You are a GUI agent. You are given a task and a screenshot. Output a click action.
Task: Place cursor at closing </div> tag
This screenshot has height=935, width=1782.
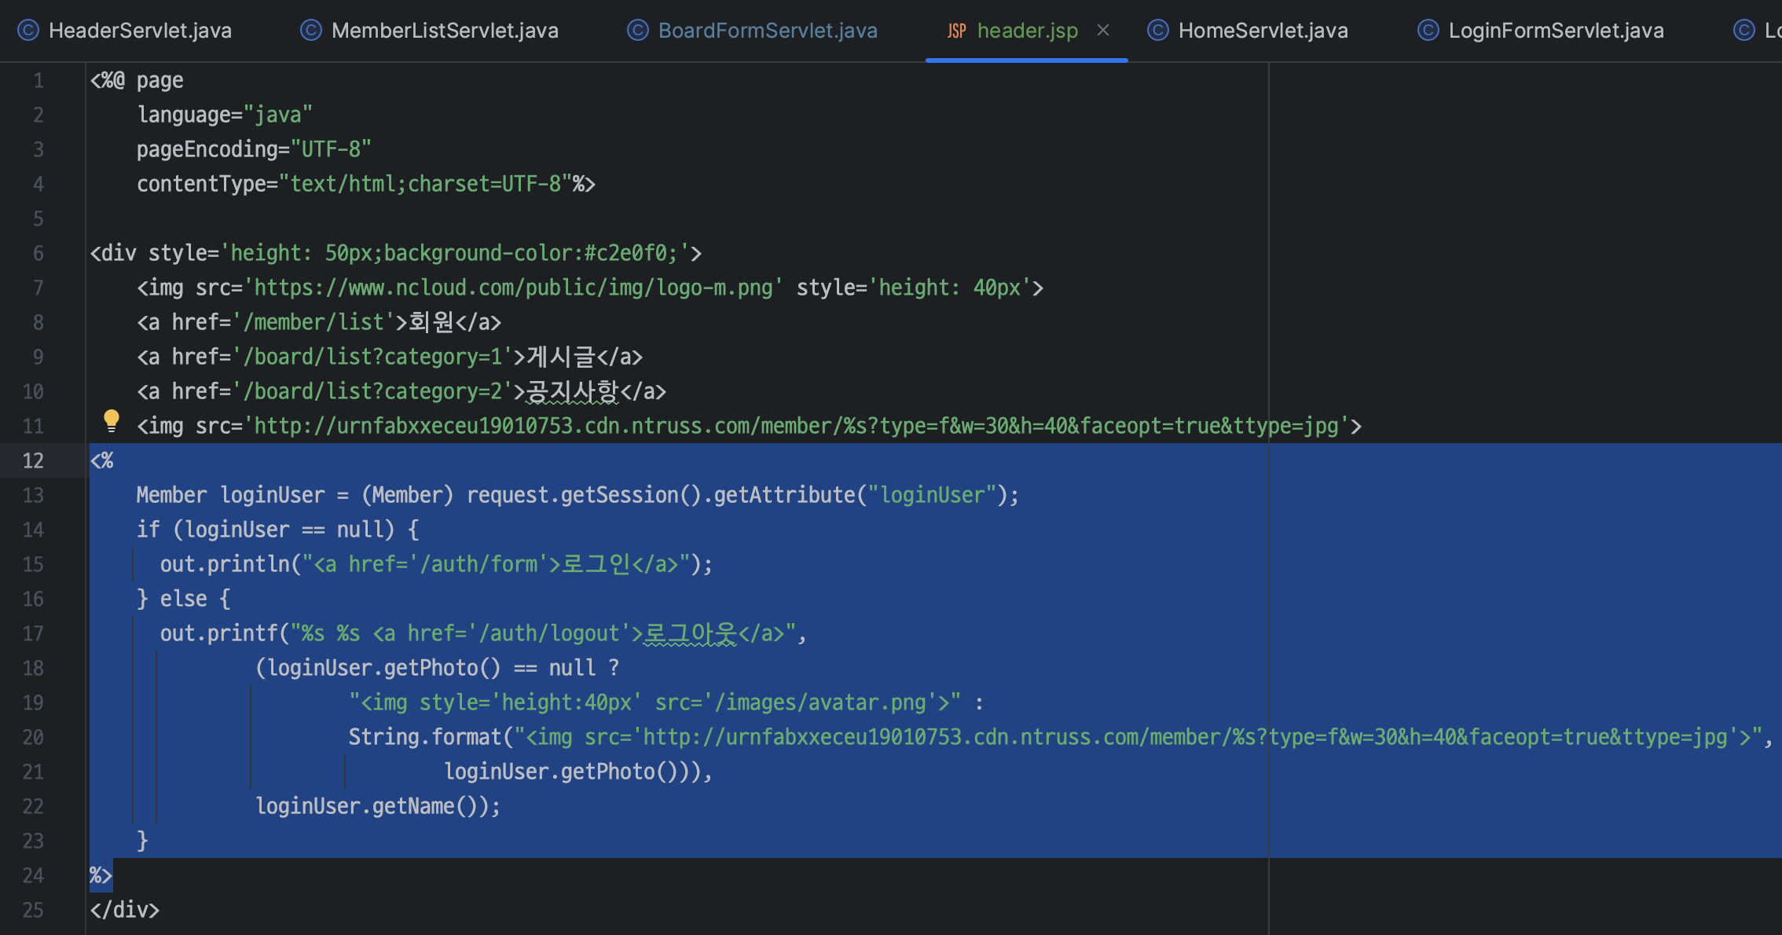point(125,910)
